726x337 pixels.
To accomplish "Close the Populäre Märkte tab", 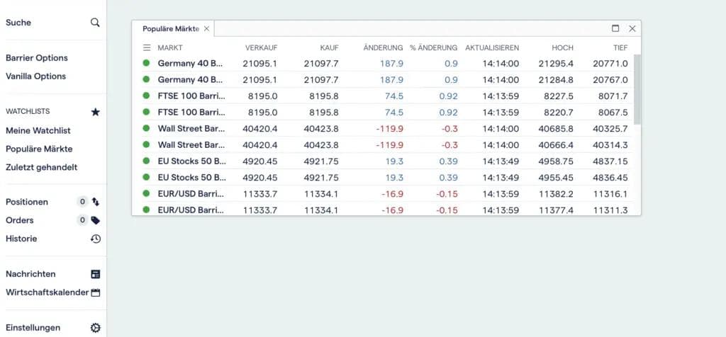I will click(206, 28).
